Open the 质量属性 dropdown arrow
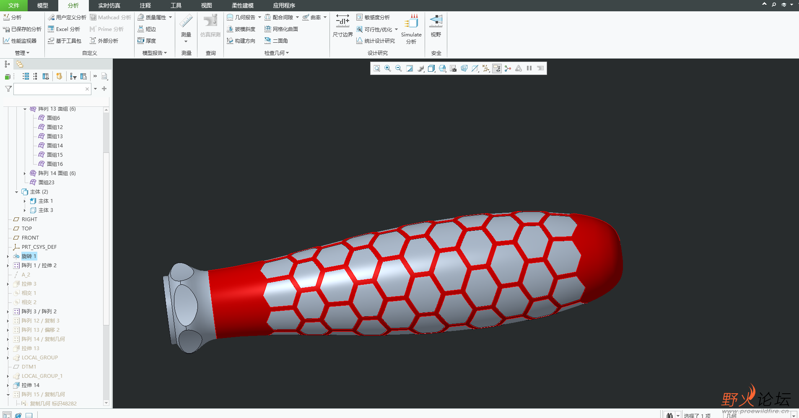This screenshot has width=799, height=418. pyautogui.click(x=170, y=17)
